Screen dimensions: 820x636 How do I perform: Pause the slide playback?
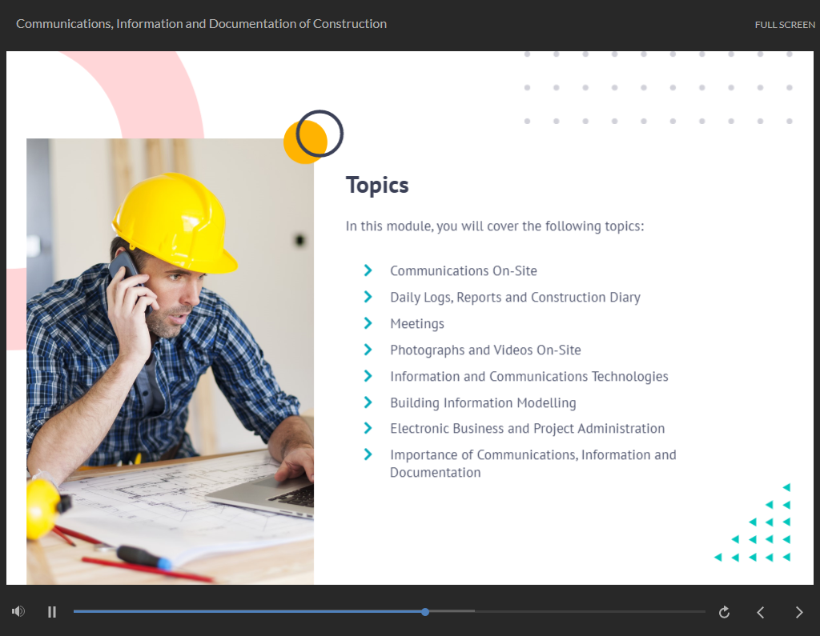(52, 612)
